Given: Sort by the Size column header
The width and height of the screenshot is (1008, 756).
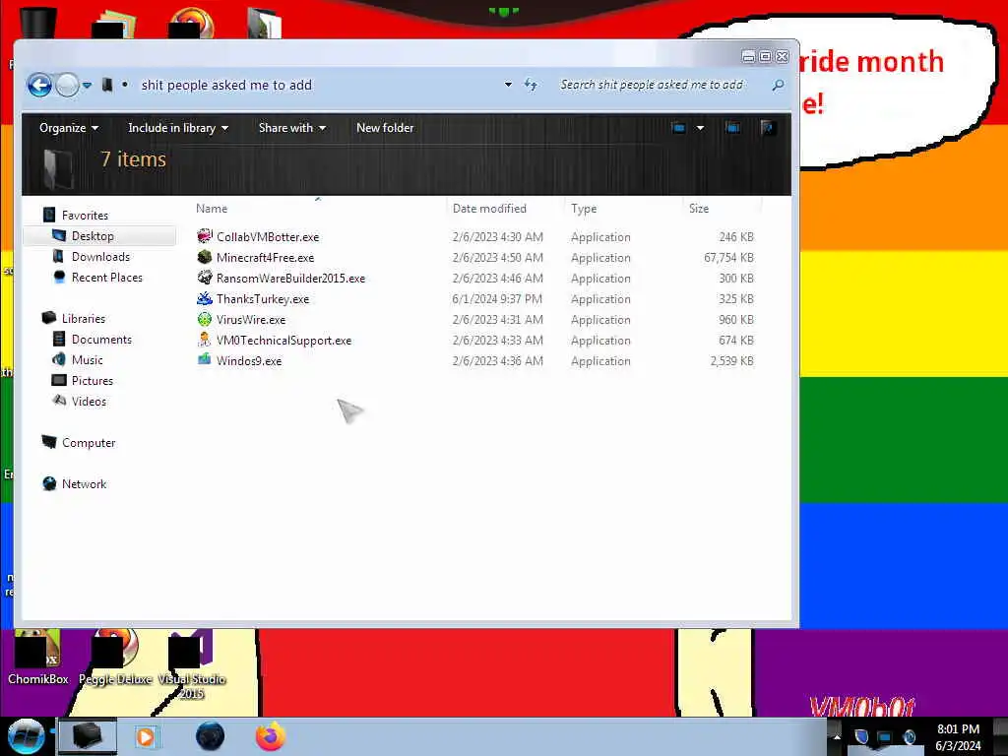Looking at the screenshot, I should [699, 209].
